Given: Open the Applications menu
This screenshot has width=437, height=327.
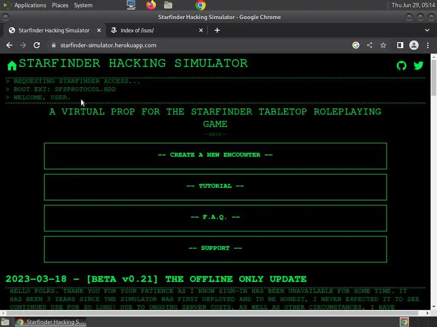Looking at the screenshot, I should (x=30, y=5).
